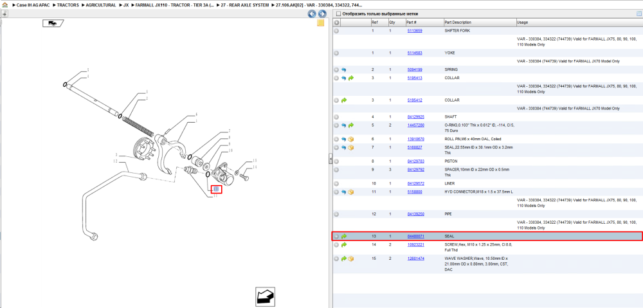
Task: Open part number link 84129925
Action: click(x=415, y=117)
